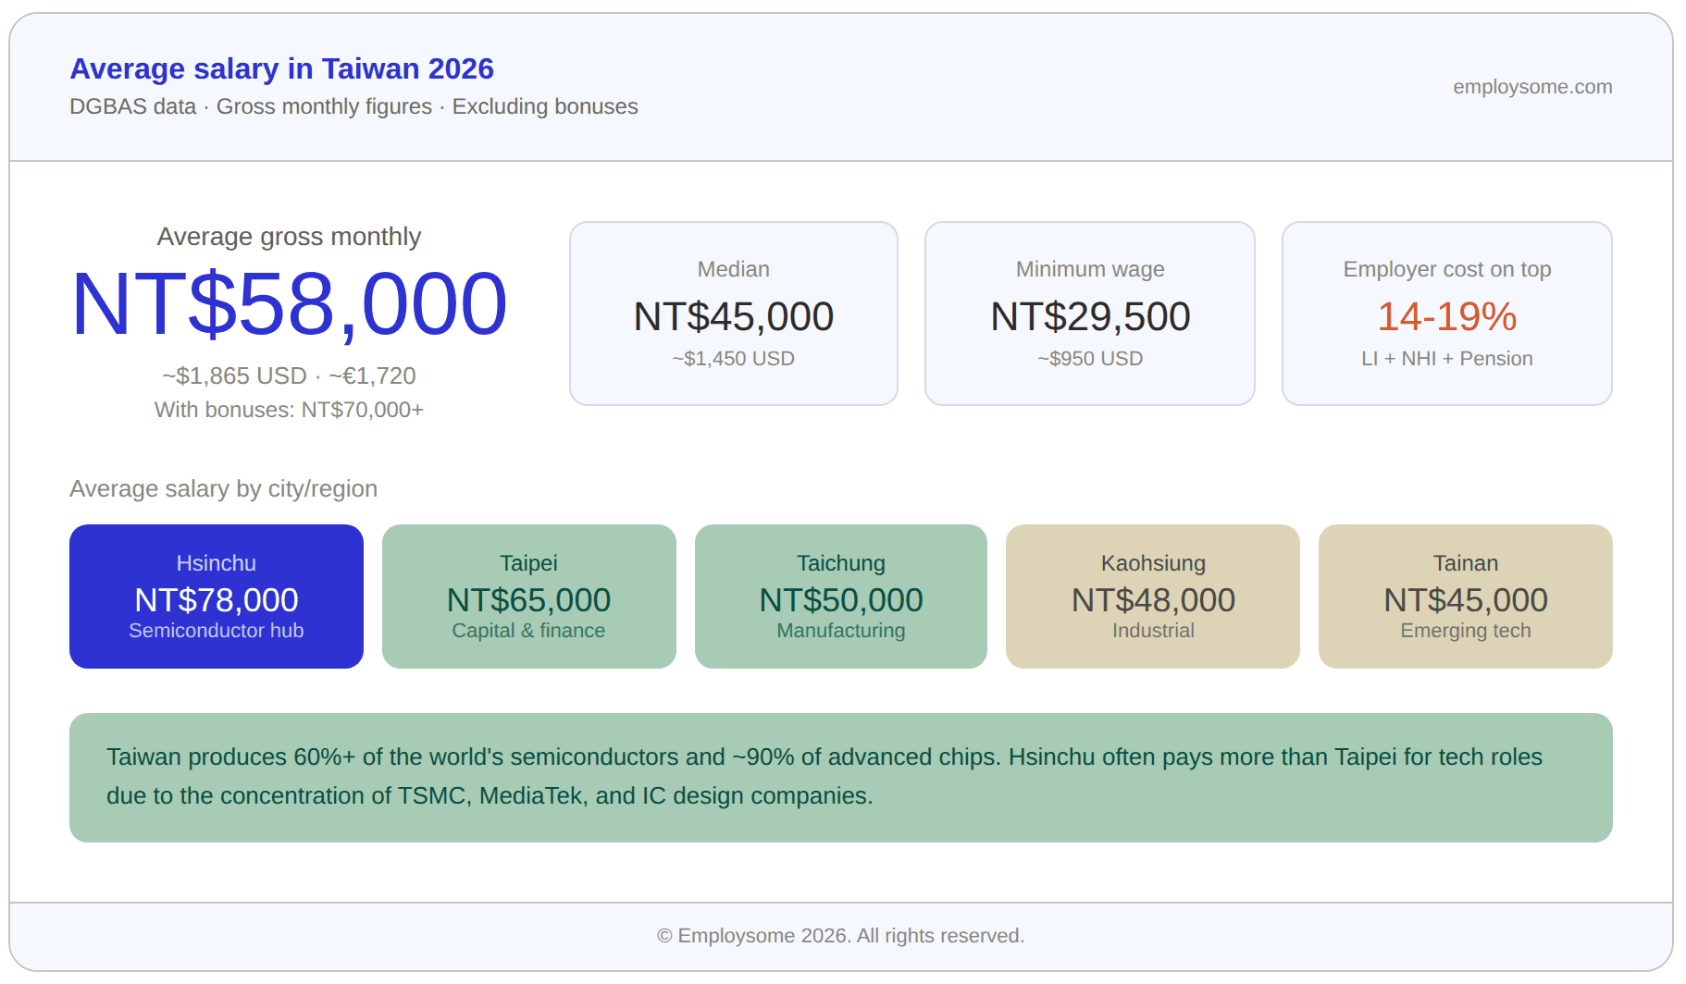
Task: Click the 'Average gross monthly' label
Action: click(x=289, y=237)
